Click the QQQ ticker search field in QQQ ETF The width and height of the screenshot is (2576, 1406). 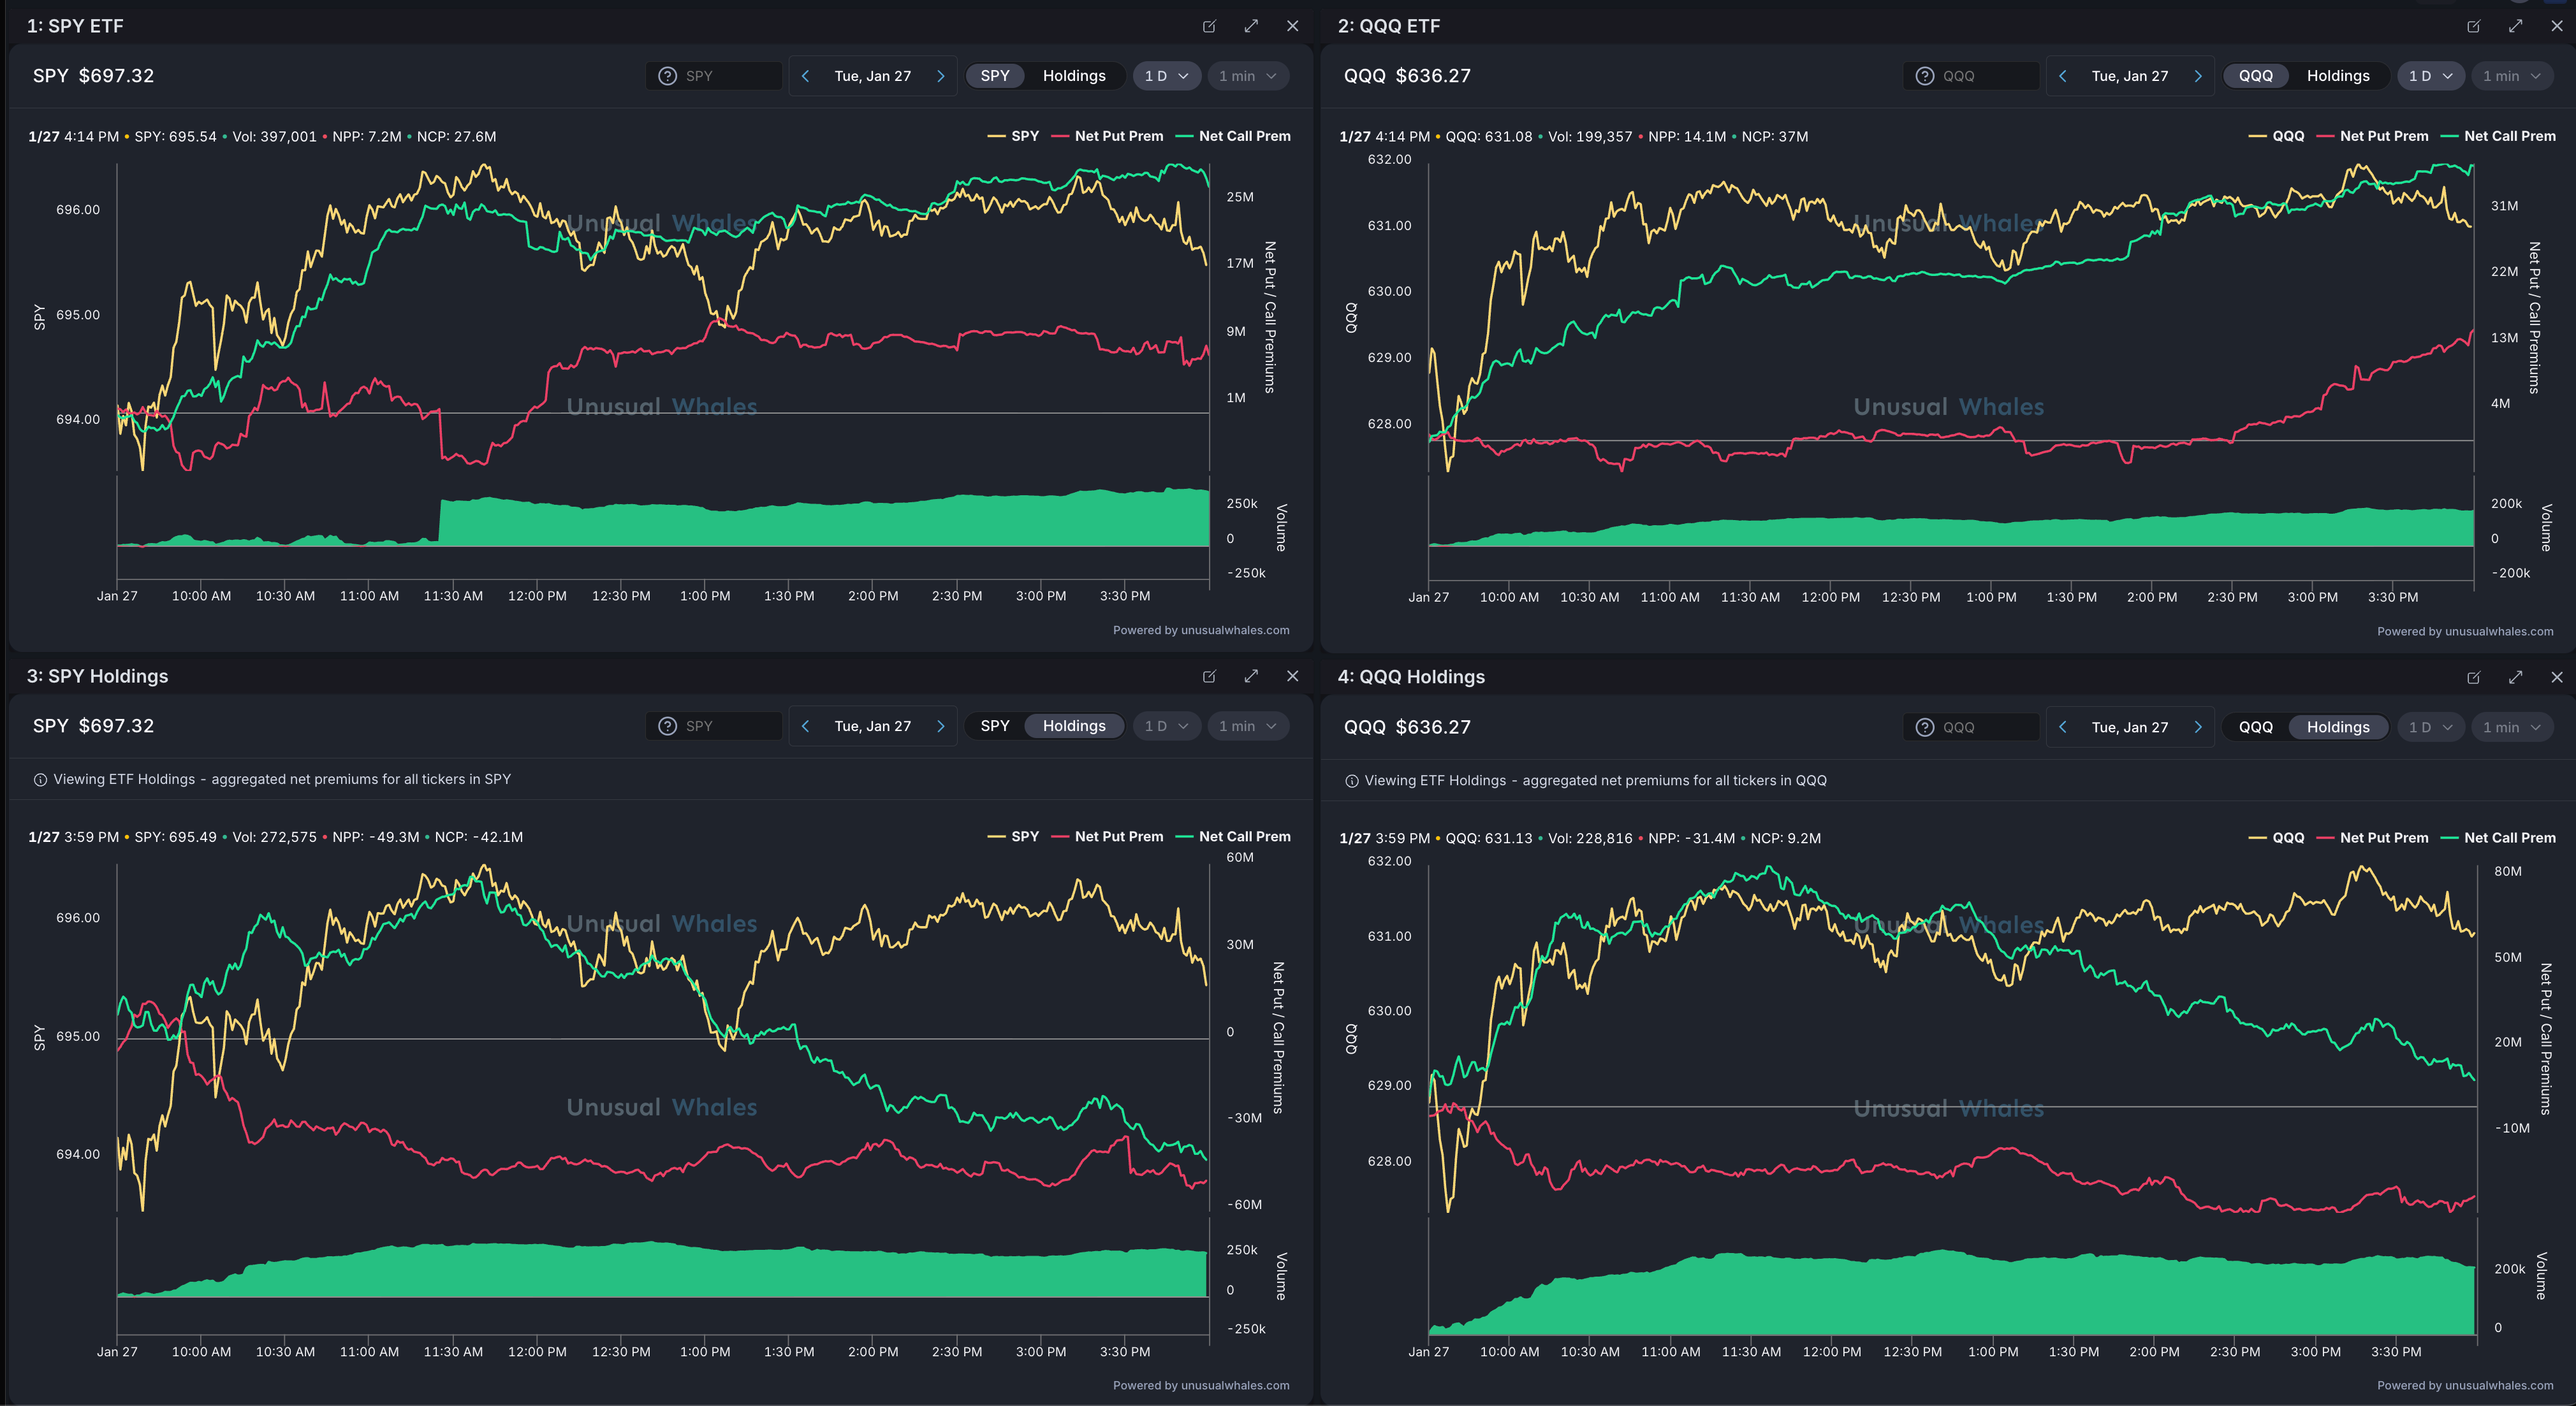click(1985, 76)
